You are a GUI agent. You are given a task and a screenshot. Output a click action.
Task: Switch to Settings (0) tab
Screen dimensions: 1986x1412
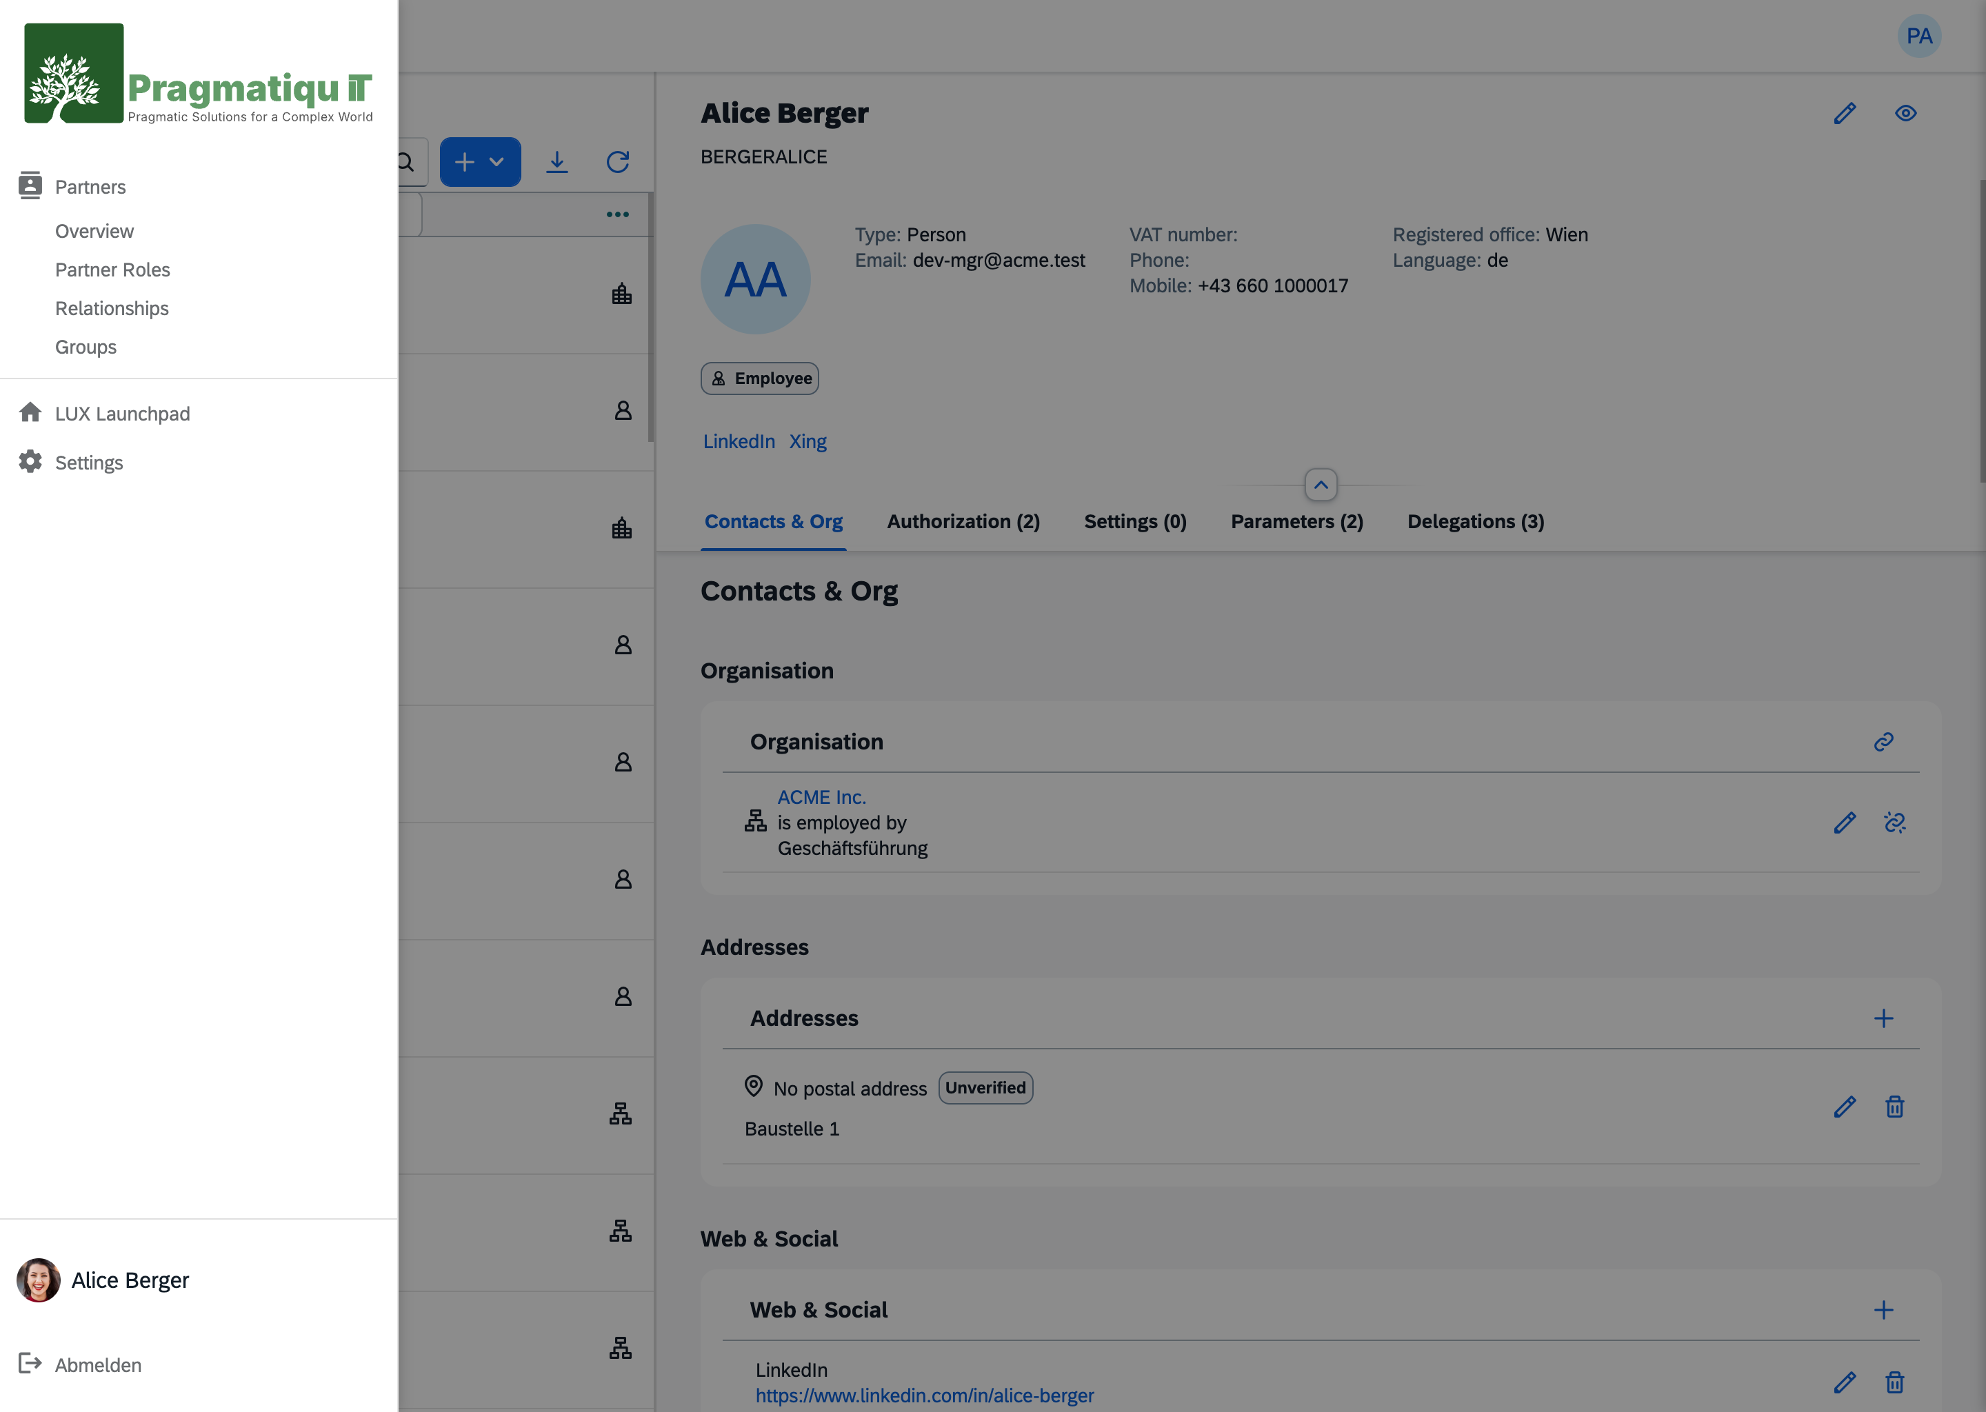pos(1135,522)
